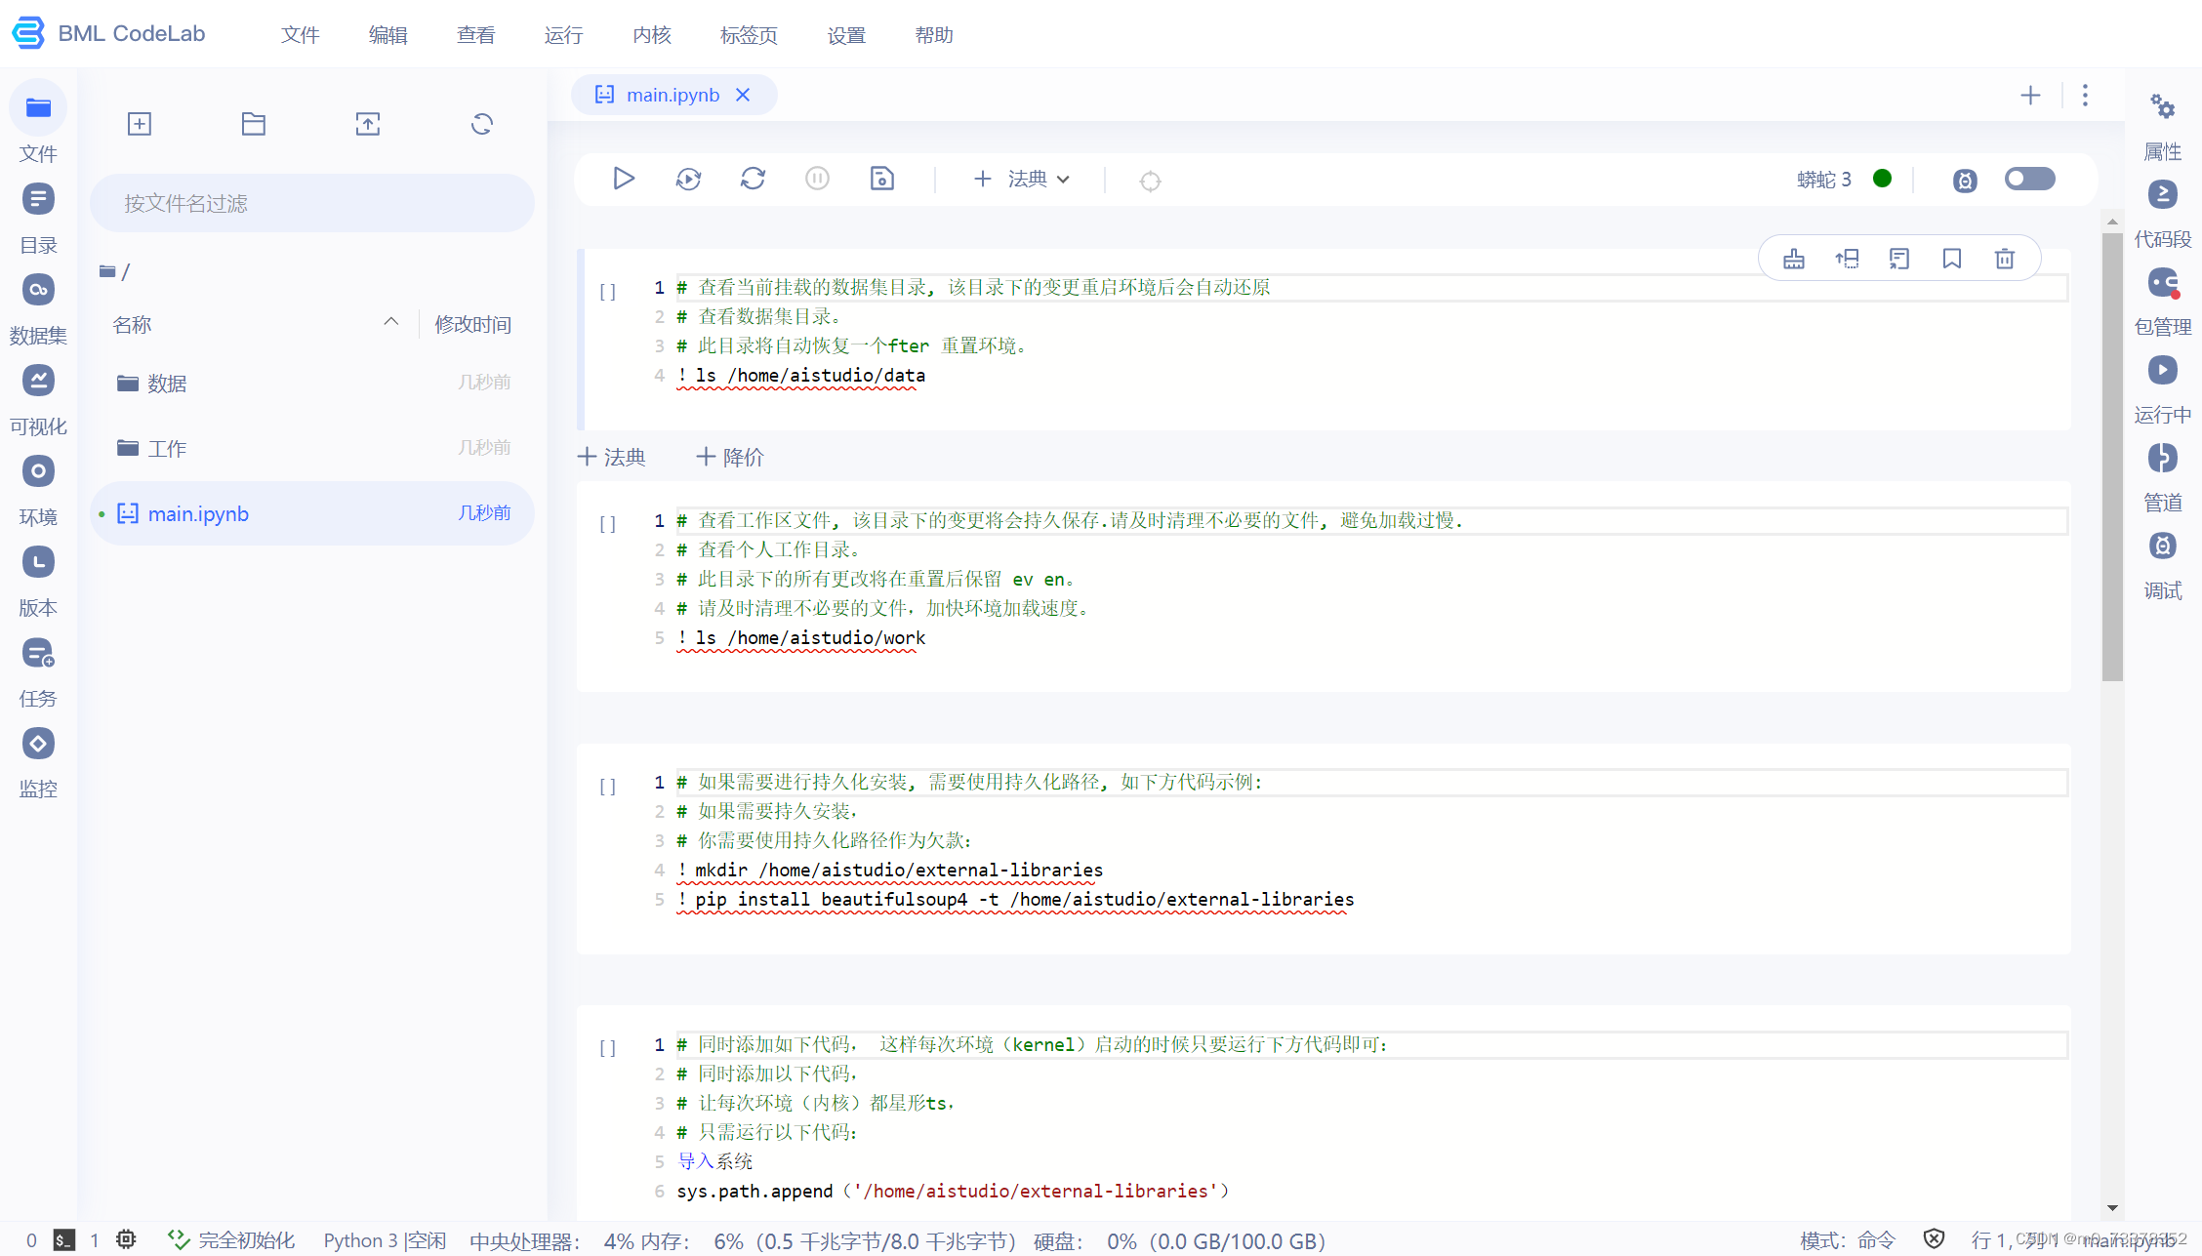Screen dimensions: 2202x1256
Task: Open the 内核 menu
Action: point(651,35)
